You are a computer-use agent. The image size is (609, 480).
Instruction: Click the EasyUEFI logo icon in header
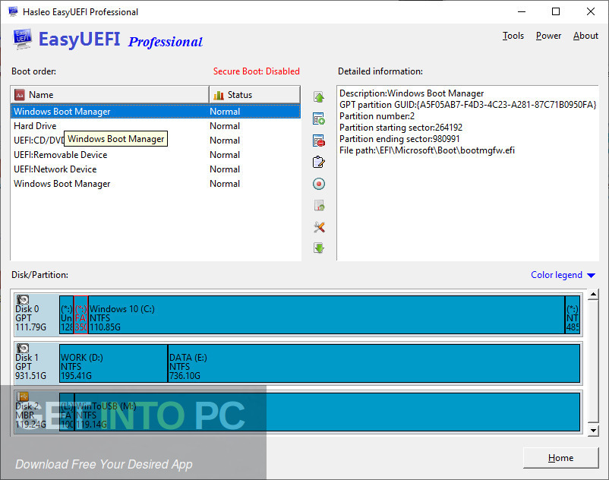click(22, 39)
